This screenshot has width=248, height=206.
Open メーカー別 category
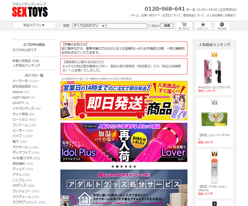click(x=20, y=81)
